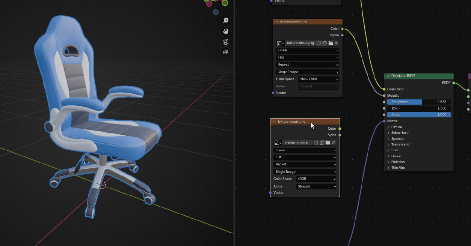Switch perspective/orthographic with the grid icon

[226, 52]
